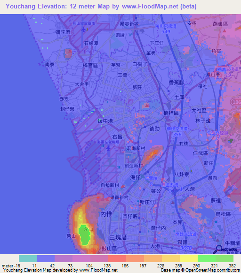Open www.FloodMap.net link in the footer
Image resolution: width=241 pixels, height=273 pixels.
click(98, 270)
